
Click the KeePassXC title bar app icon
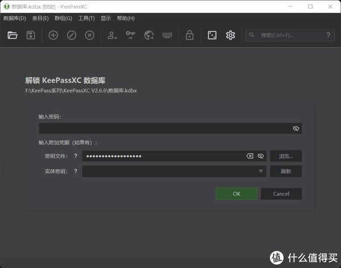click(x=7, y=6)
